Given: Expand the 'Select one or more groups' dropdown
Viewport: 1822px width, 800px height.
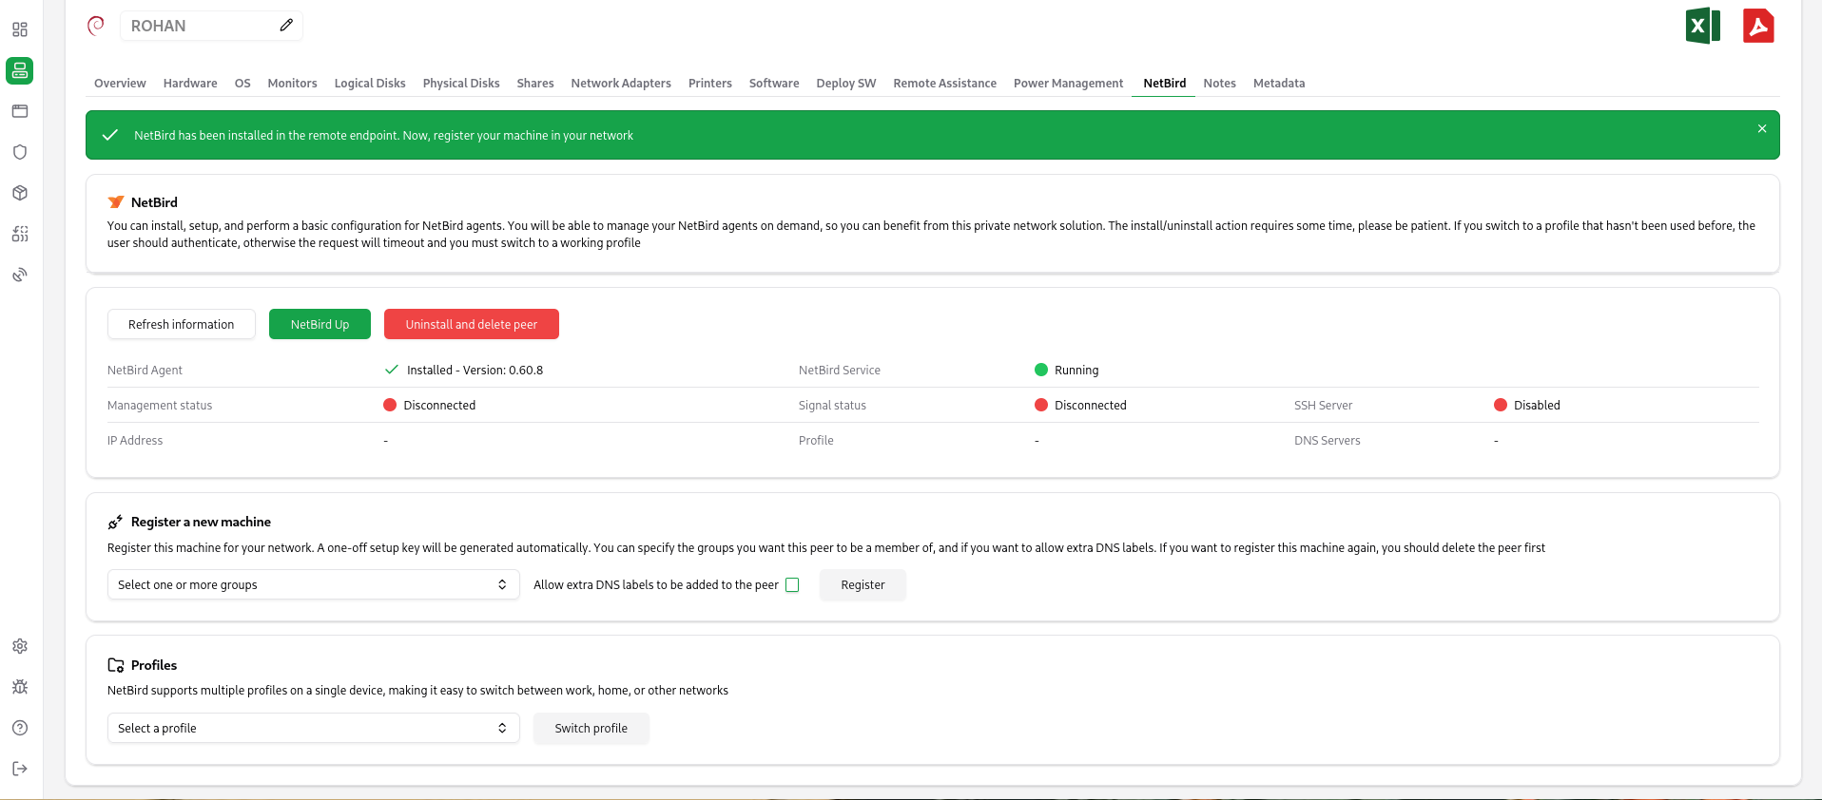Looking at the screenshot, I should pos(313,585).
